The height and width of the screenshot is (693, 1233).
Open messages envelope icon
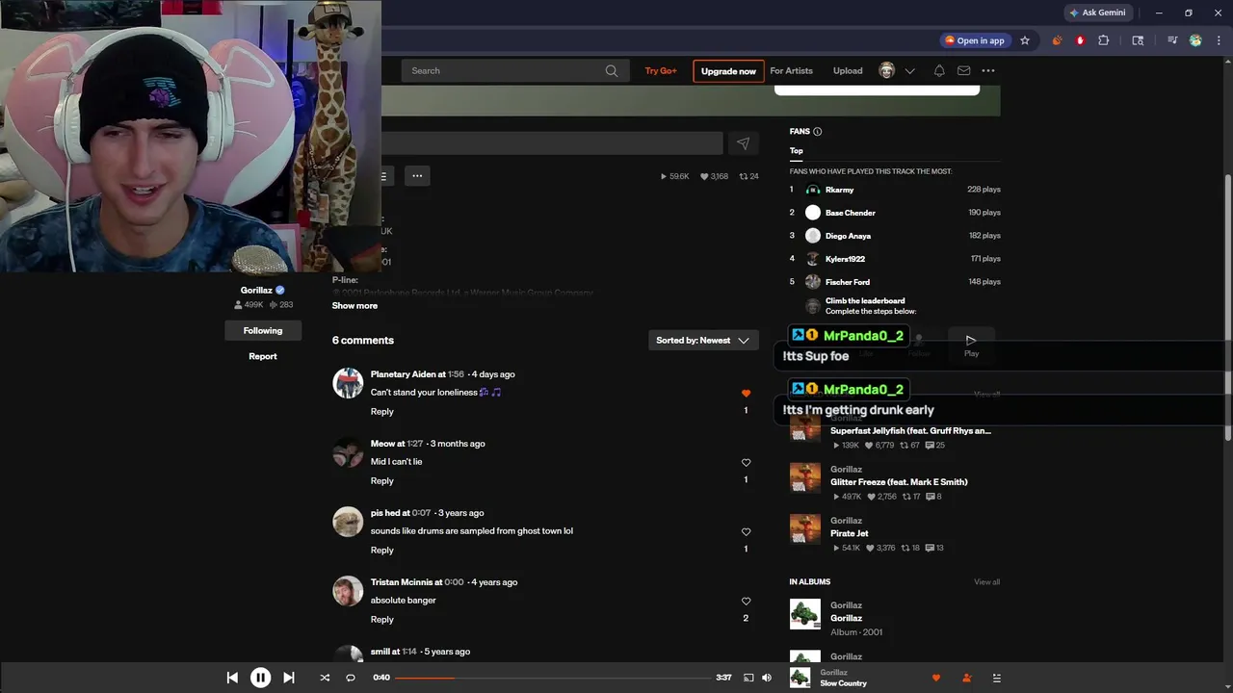[963, 71]
